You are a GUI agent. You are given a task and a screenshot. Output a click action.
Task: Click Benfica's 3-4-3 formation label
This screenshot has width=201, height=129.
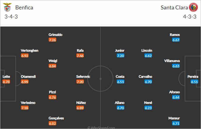coord(11,17)
